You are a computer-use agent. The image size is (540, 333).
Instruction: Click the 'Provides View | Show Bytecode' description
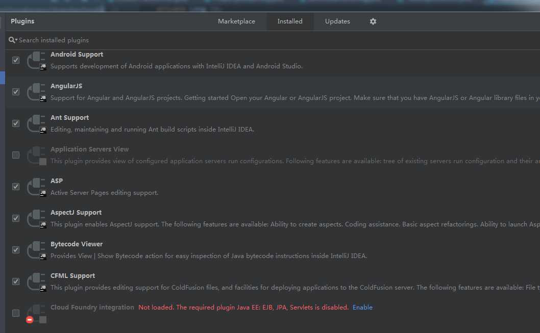209,256
